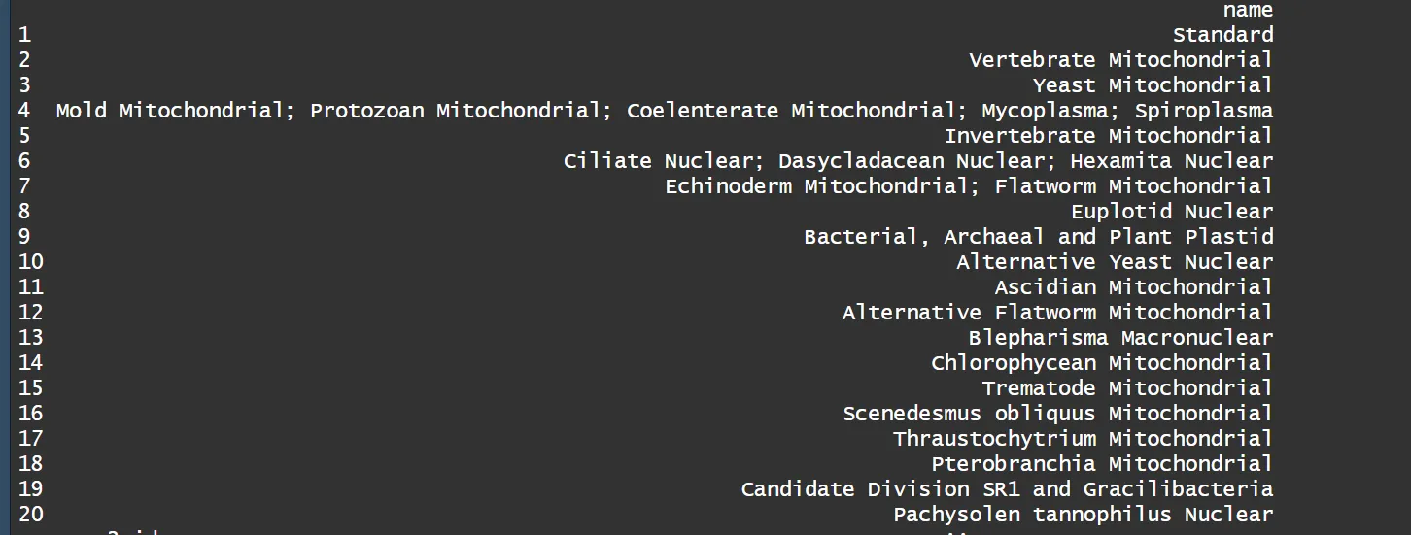Image resolution: width=1411 pixels, height=535 pixels.
Task: Click 'Vertebrate Mitochondrial' text
Action: pos(1120,60)
